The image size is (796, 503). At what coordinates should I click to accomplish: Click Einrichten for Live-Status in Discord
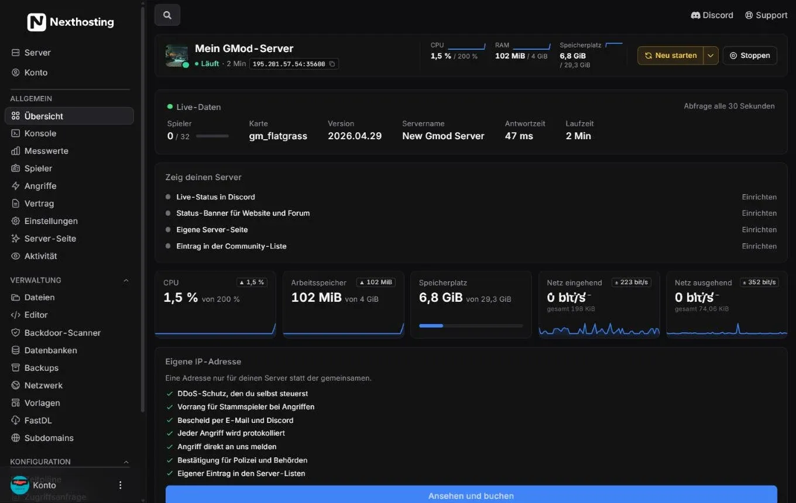point(759,197)
